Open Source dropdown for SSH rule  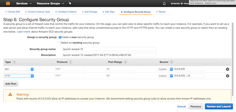(165, 69)
